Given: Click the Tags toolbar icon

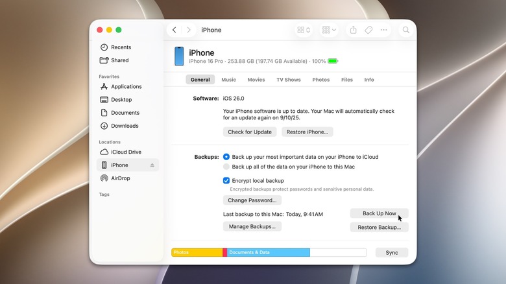Looking at the screenshot, I should pos(368,30).
